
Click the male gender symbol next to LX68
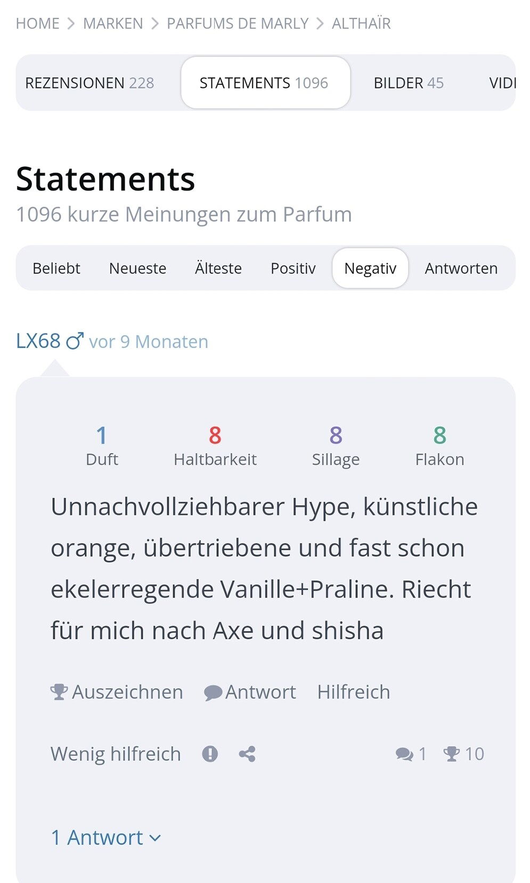click(75, 341)
